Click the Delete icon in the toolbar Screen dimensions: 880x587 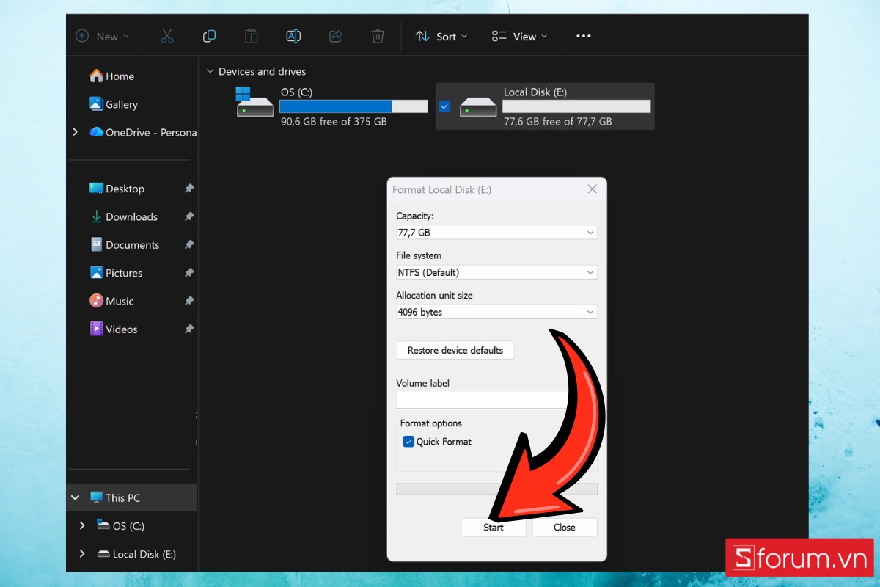378,35
